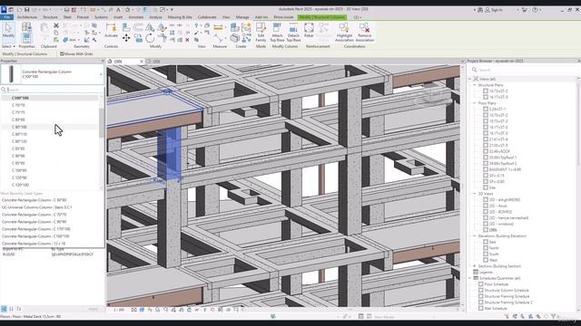Viewport: 581px width, 326px height.
Task: Open the BASEMENT floor plan view
Action: point(505,169)
